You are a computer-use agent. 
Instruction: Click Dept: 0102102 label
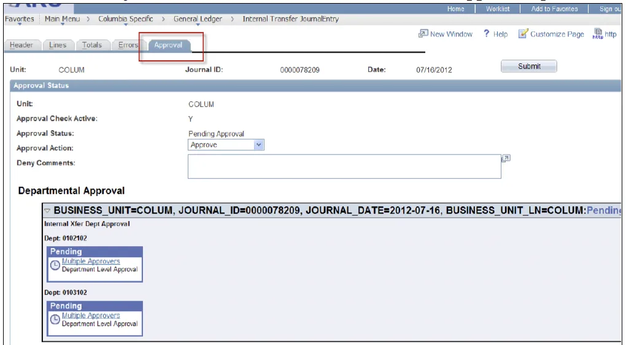tap(66, 238)
